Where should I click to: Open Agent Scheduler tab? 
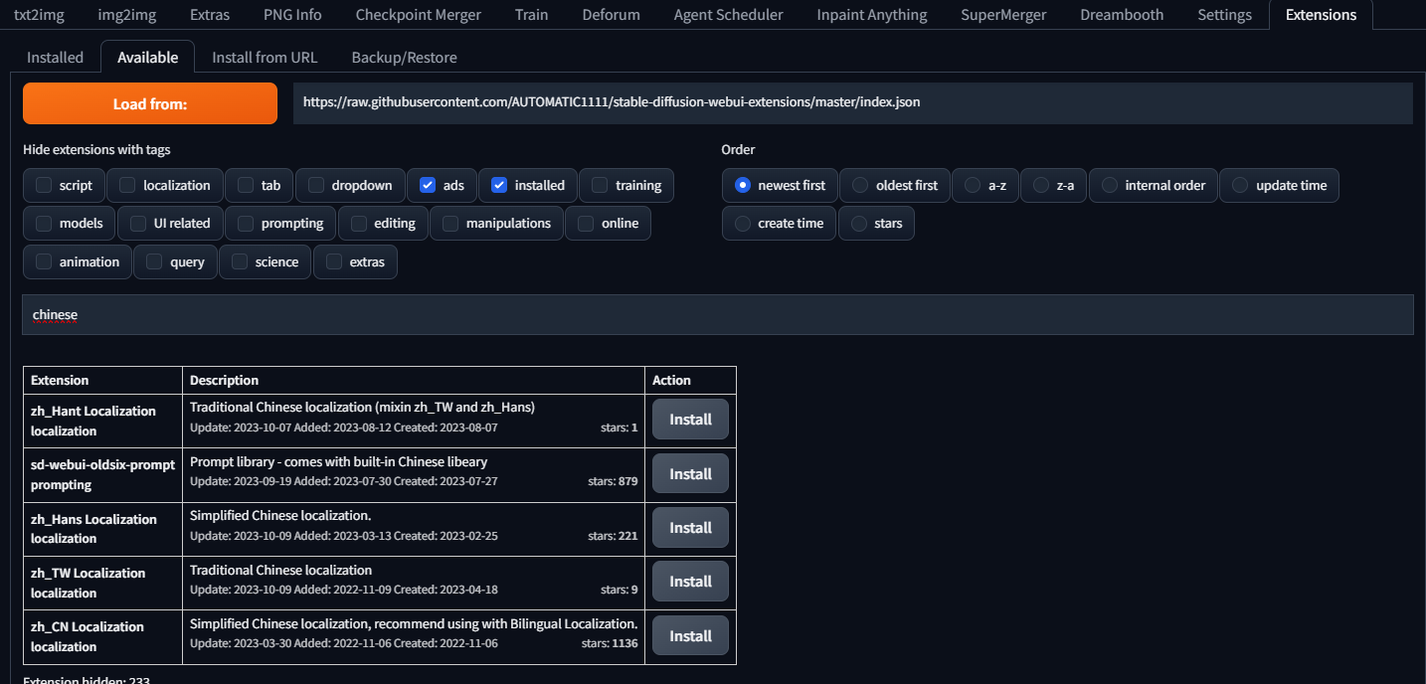tap(728, 15)
